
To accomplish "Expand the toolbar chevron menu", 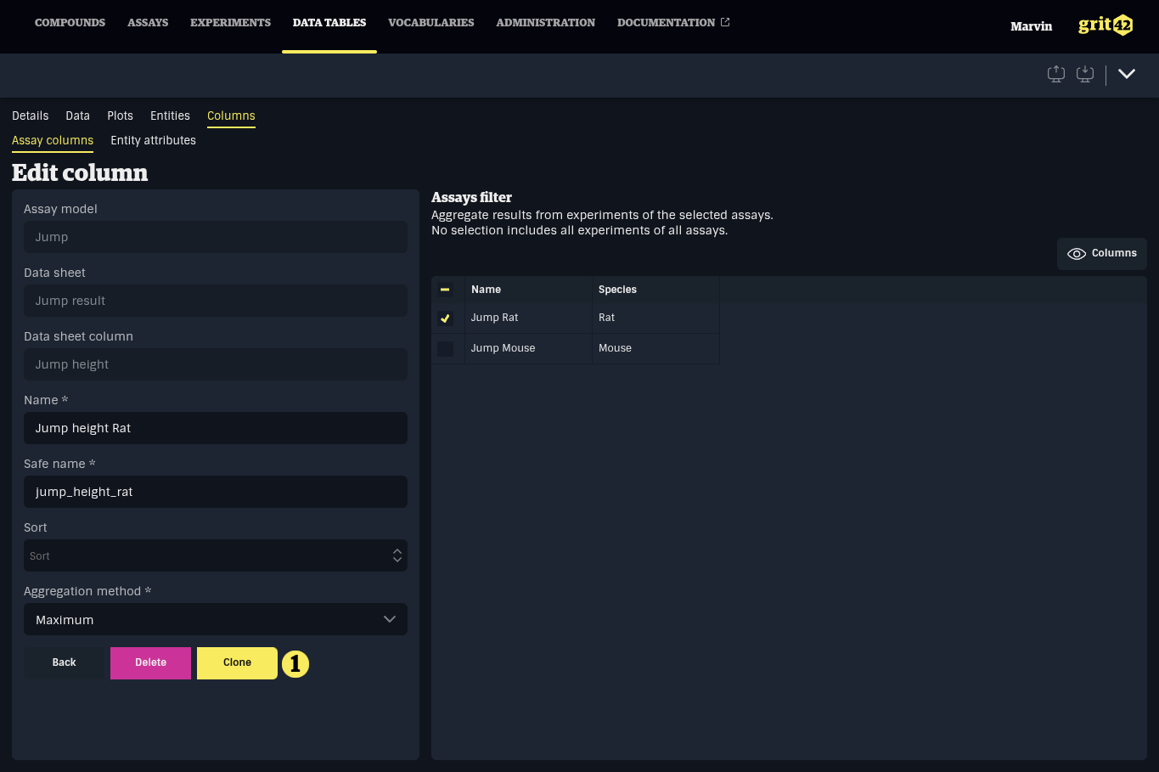I will 1126,74.
